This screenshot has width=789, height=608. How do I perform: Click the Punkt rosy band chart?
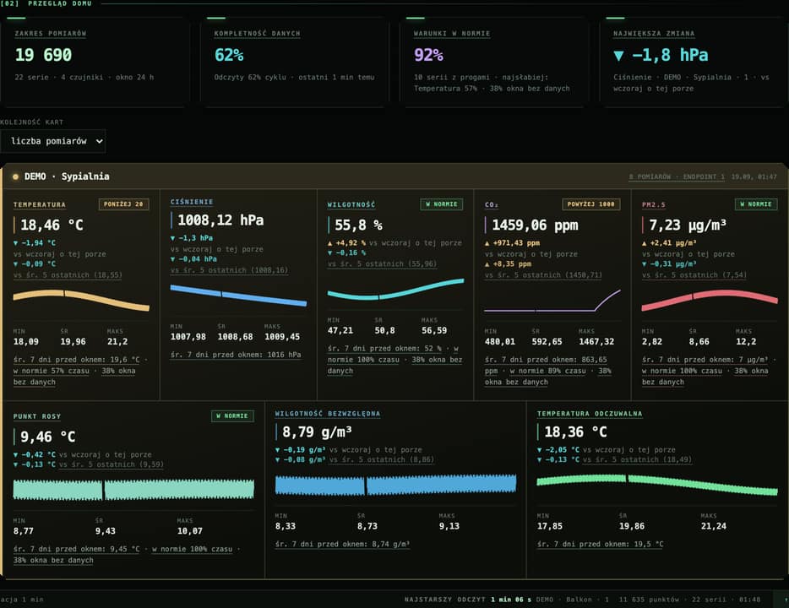click(133, 489)
